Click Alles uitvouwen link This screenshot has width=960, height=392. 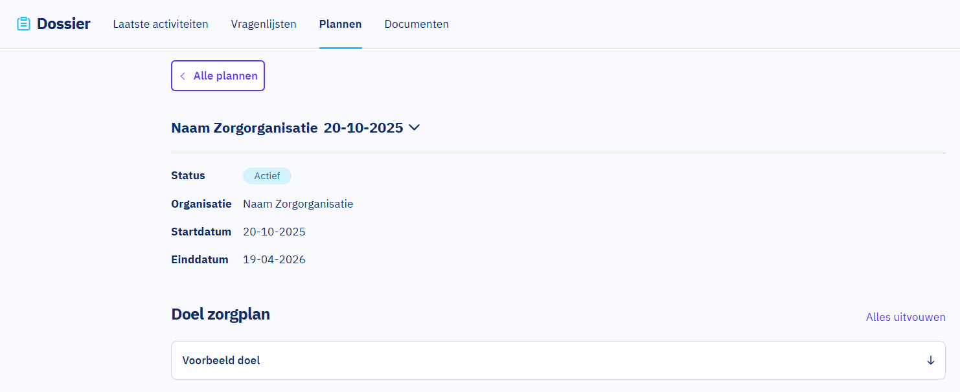pyautogui.click(x=905, y=317)
